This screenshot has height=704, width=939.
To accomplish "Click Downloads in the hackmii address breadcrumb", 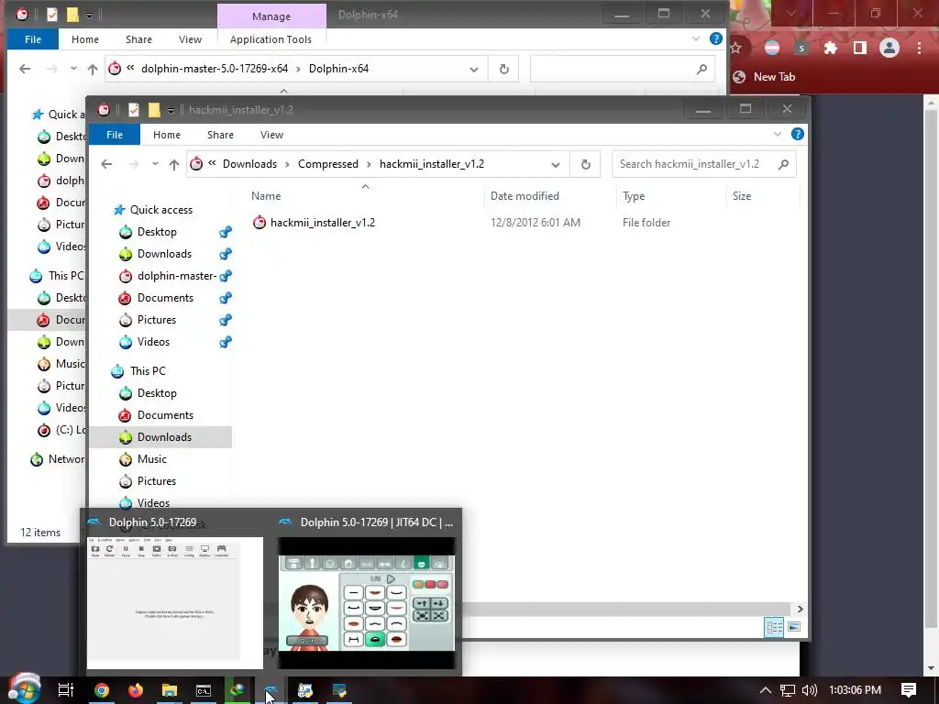I will coord(249,164).
